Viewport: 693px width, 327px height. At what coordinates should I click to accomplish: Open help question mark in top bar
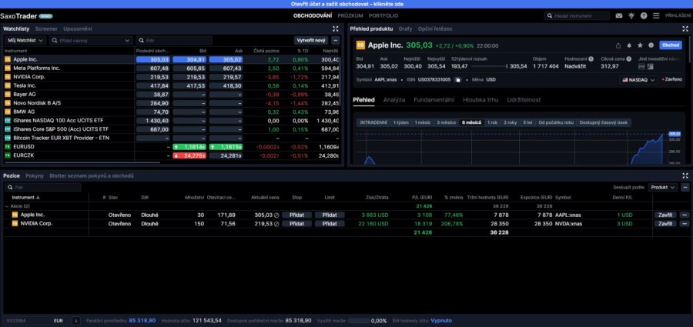tap(644, 15)
